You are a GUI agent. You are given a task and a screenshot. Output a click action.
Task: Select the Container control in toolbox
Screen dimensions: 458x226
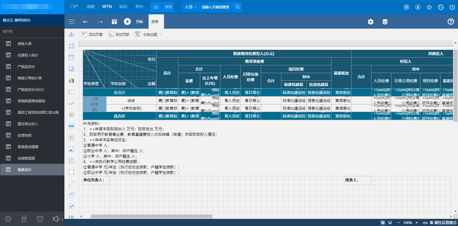72,172
